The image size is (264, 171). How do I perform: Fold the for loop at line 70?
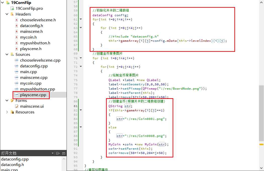click(81, 58)
